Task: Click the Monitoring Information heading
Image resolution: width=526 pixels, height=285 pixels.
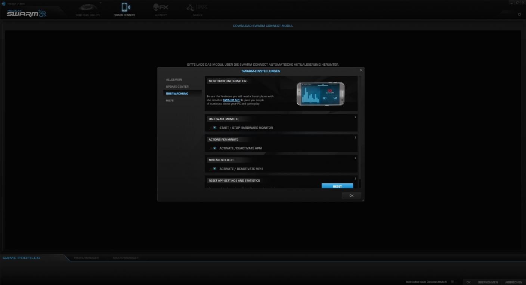Action: [x=228, y=81]
